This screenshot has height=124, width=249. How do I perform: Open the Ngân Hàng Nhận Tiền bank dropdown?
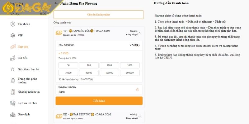138,90
